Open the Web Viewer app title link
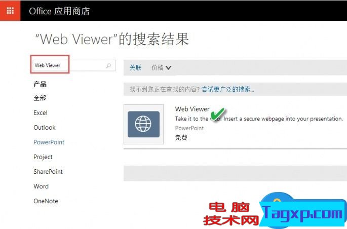 (x=192, y=109)
